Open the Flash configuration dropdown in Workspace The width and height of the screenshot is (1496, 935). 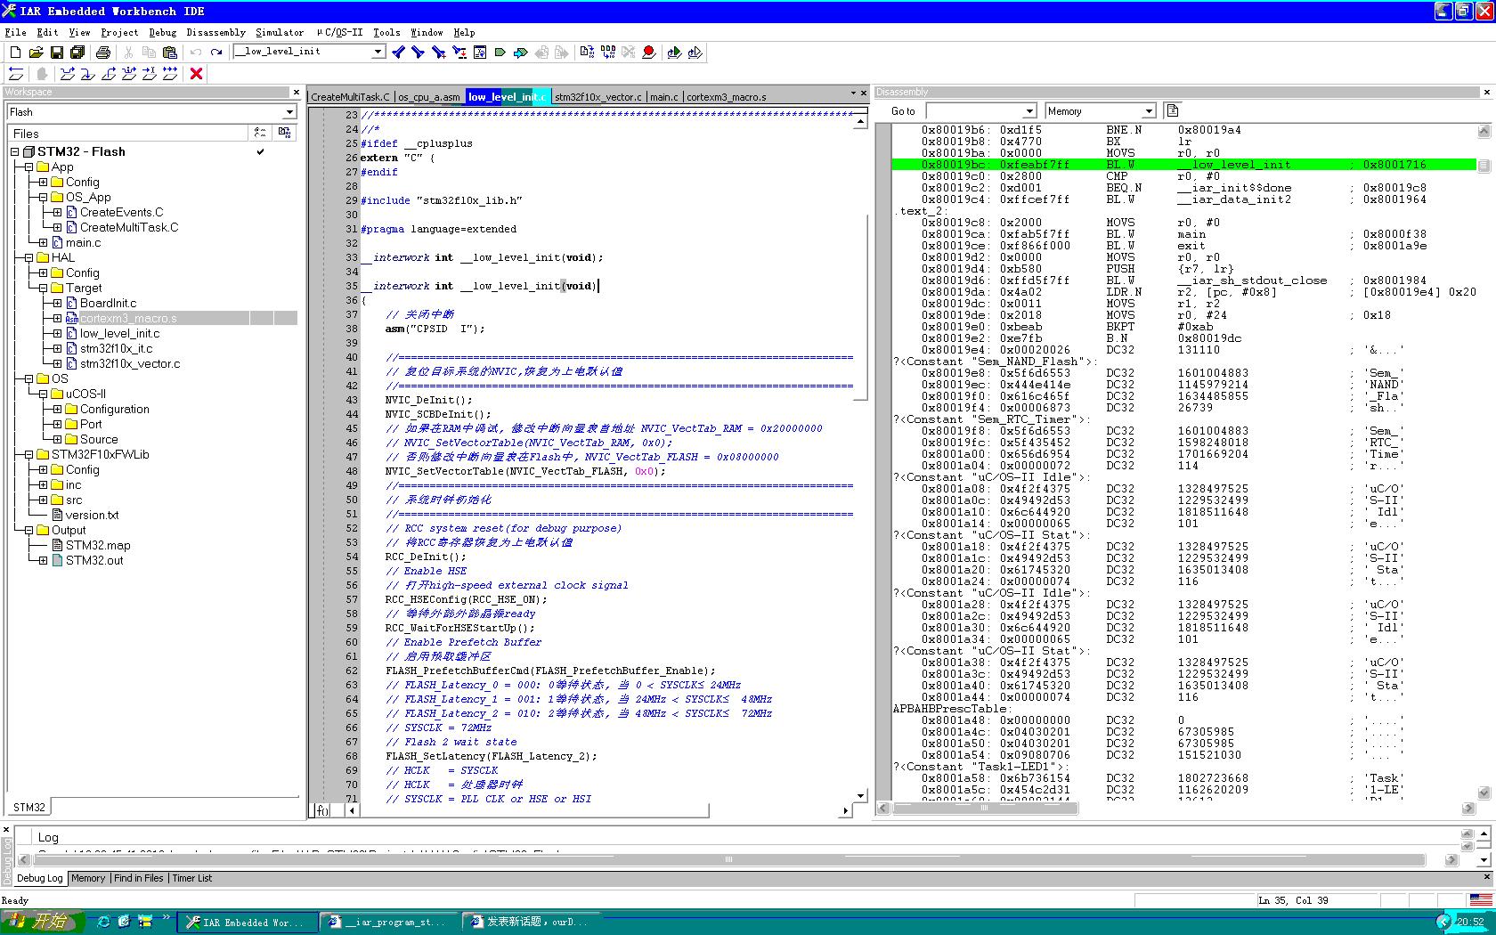click(x=289, y=112)
